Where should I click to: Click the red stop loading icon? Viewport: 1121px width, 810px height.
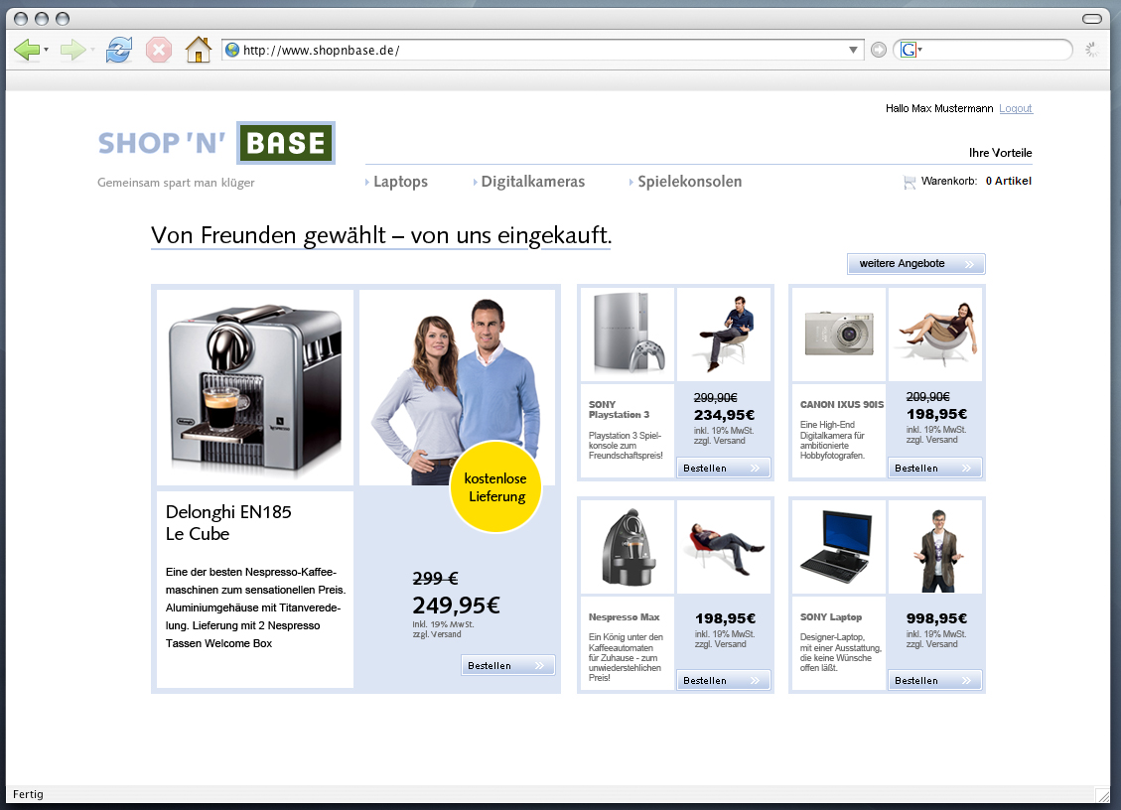(159, 50)
